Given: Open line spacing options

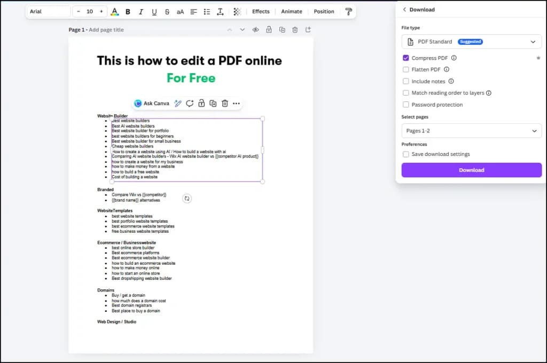Looking at the screenshot, I should click(x=220, y=12).
